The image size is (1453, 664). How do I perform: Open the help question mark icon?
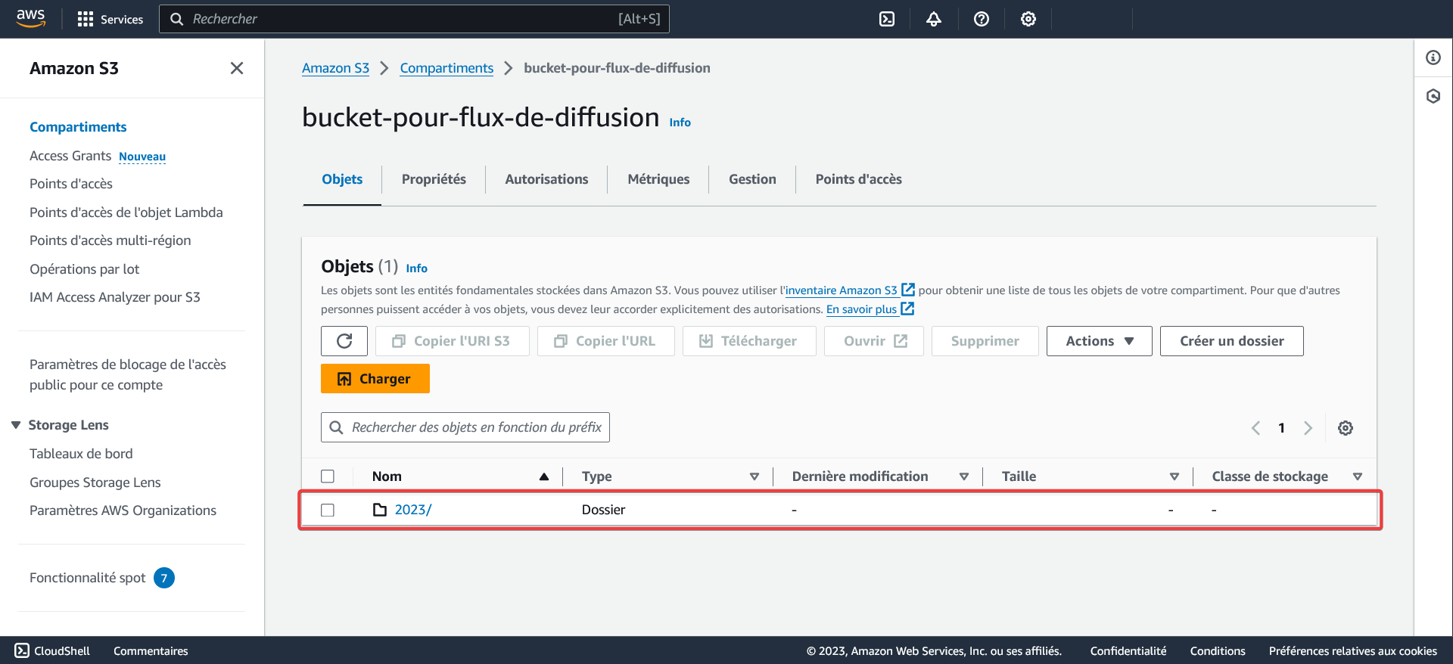(982, 19)
